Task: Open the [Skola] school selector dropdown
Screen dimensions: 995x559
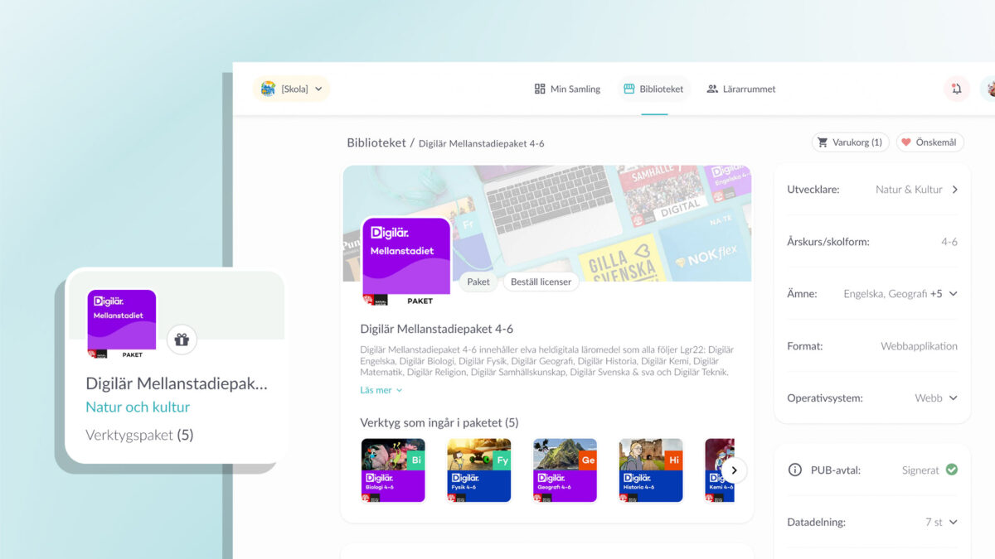Action: pyautogui.click(x=292, y=89)
